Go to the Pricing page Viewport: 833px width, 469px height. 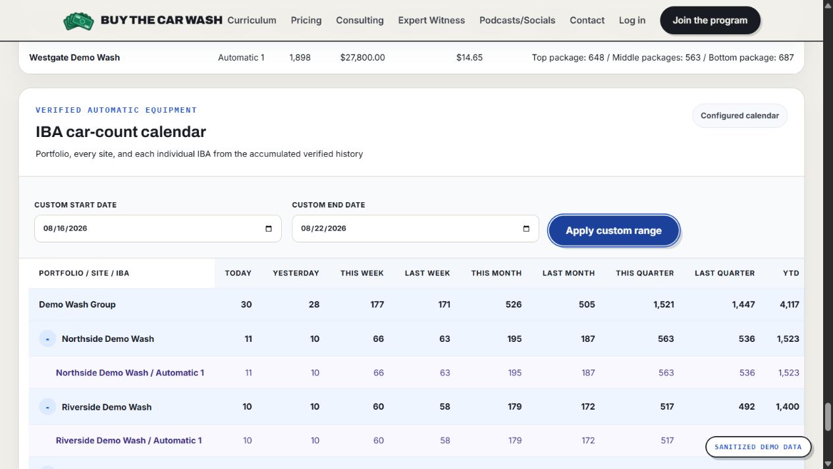click(x=306, y=20)
